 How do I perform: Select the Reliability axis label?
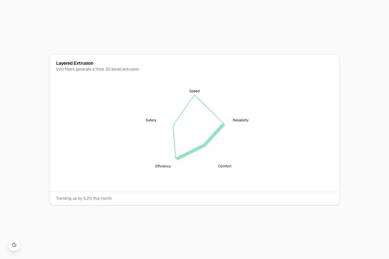point(241,120)
